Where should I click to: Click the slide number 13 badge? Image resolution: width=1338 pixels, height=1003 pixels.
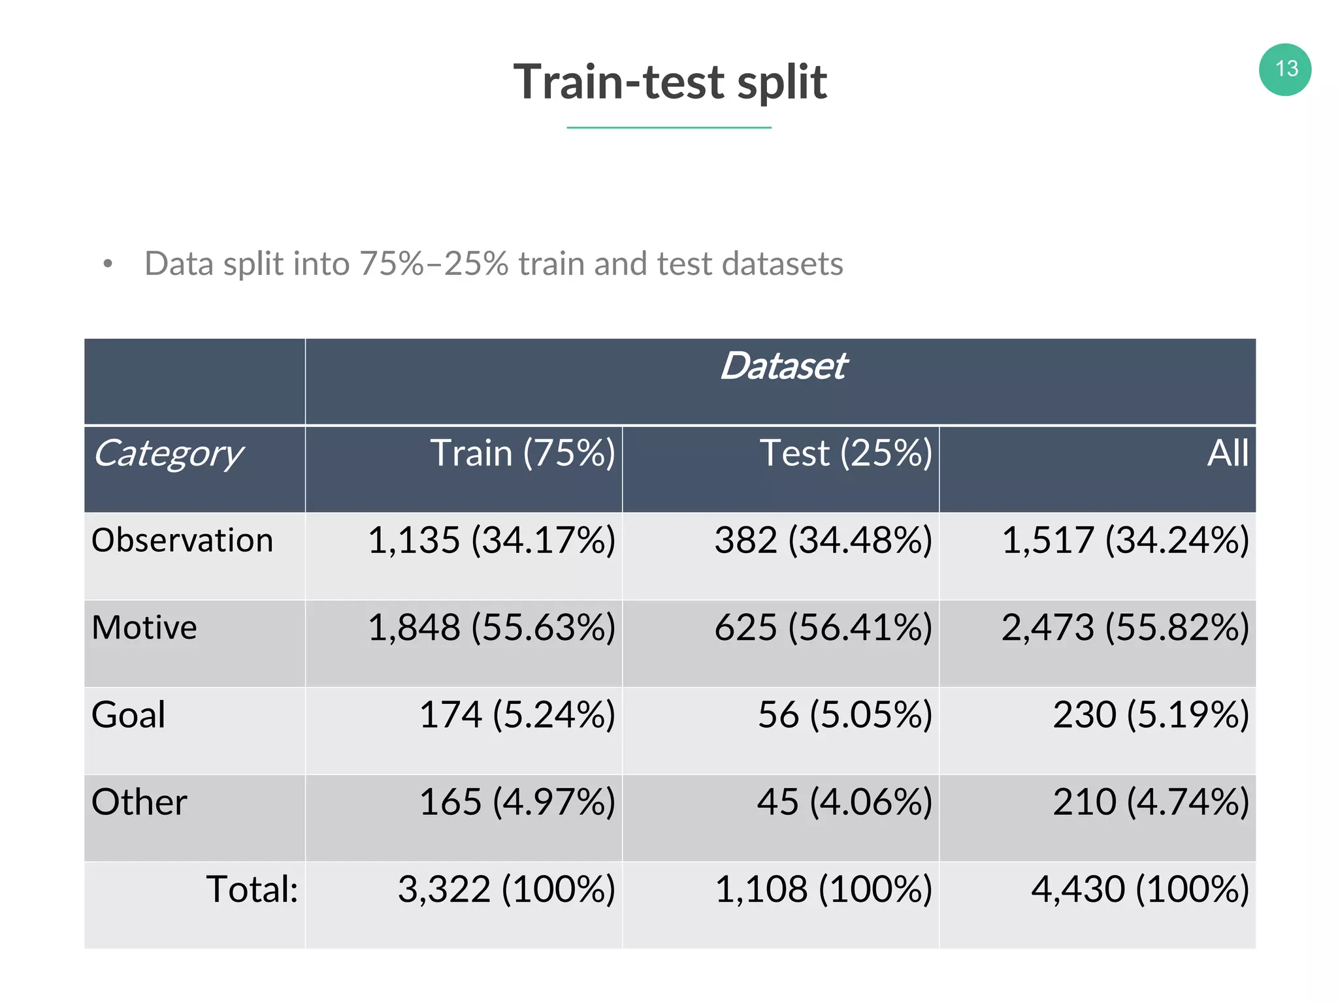pyautogui.click(x=1284, y=70)
